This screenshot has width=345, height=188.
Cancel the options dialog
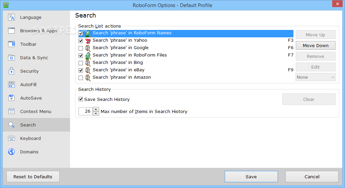pyautogui.click(x=312, y=177)
